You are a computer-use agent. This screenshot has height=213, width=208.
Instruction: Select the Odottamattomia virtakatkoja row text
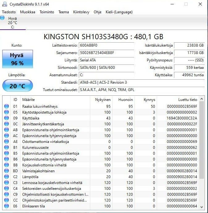pos(45,142)
